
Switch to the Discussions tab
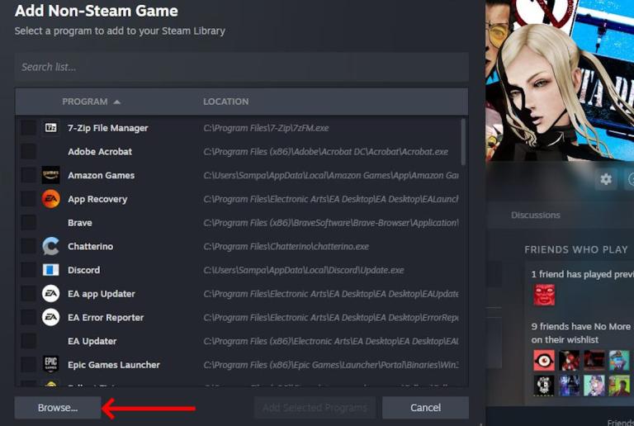535,215
